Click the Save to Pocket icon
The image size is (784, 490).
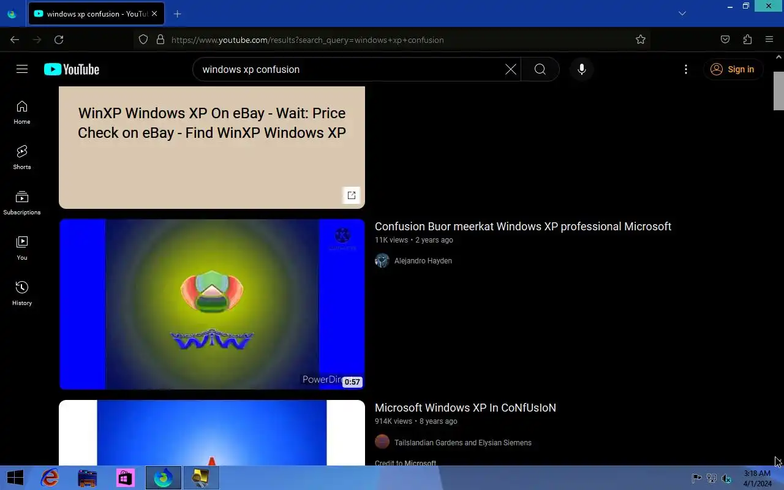(725, 40)
